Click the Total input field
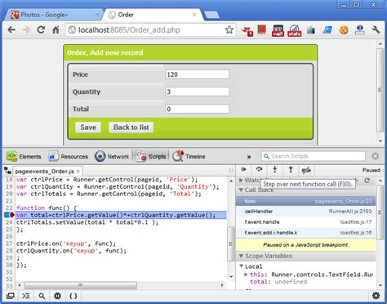 click(198, 109)
